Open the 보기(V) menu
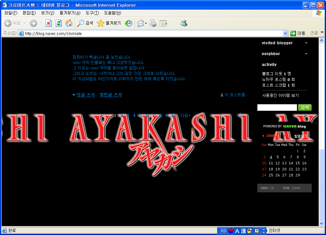Screen dimensions: 326x235 coord(48,13)
